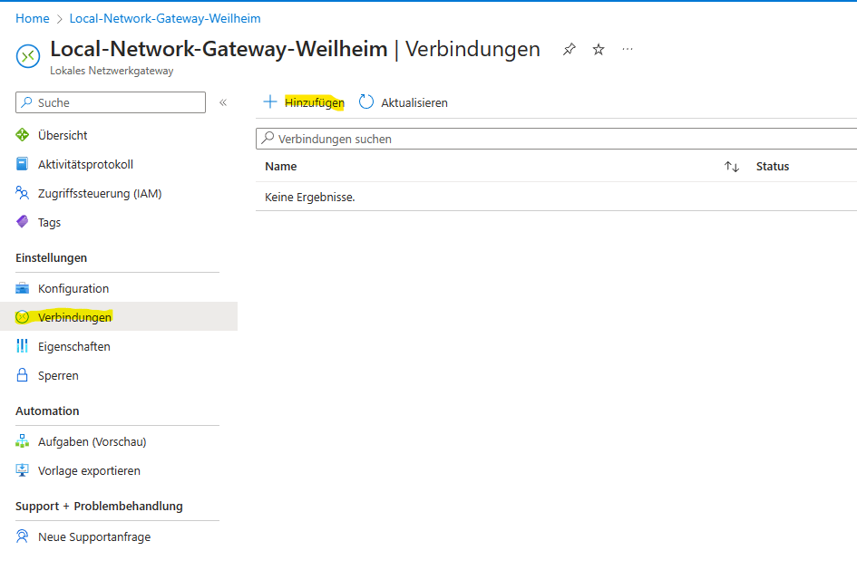Click the Automation section heading
The width and height of the screenshot is (857, 570).
[x=47, y=411]
